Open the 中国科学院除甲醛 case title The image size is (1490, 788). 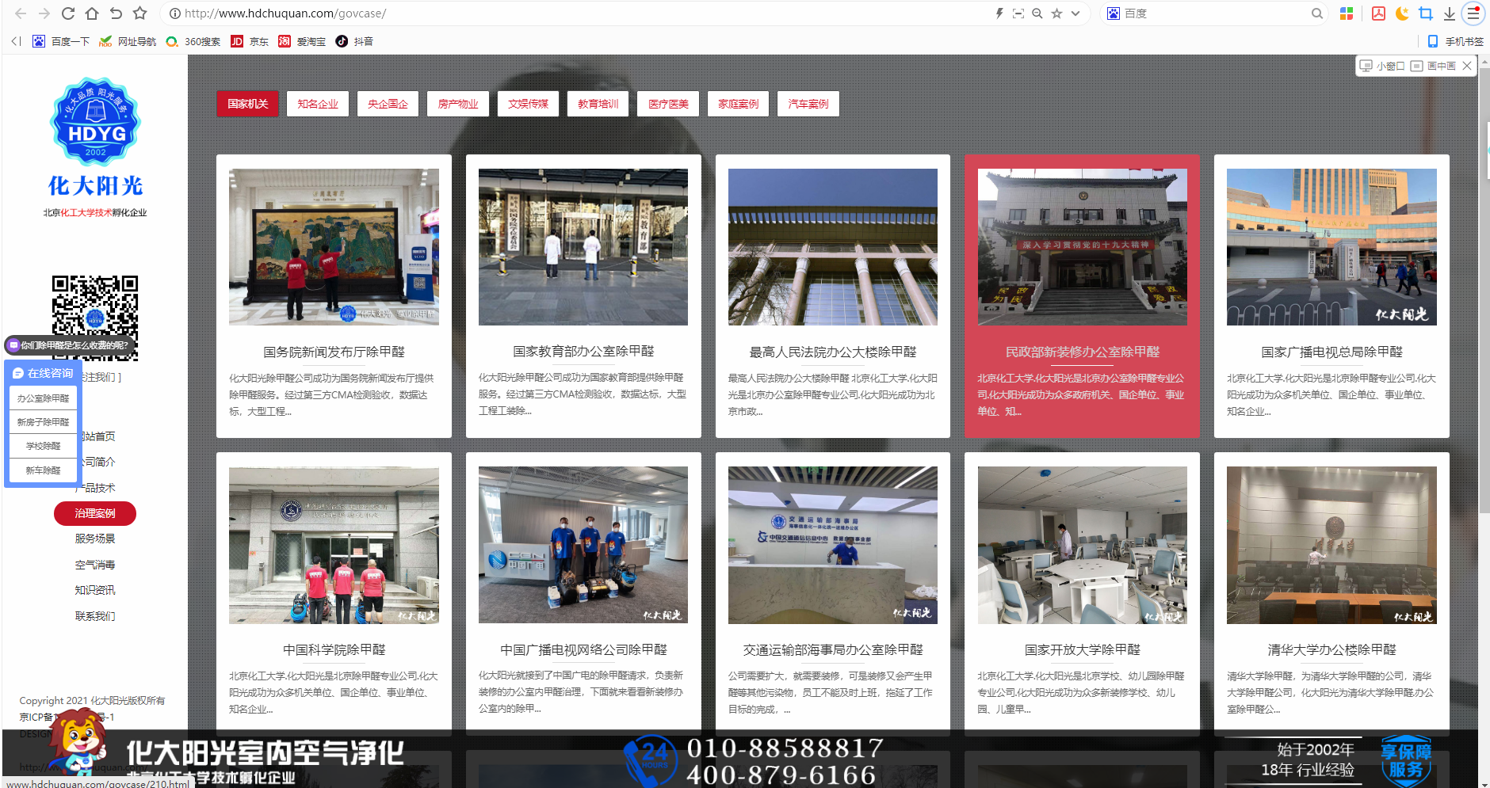(x=334, y=649)
